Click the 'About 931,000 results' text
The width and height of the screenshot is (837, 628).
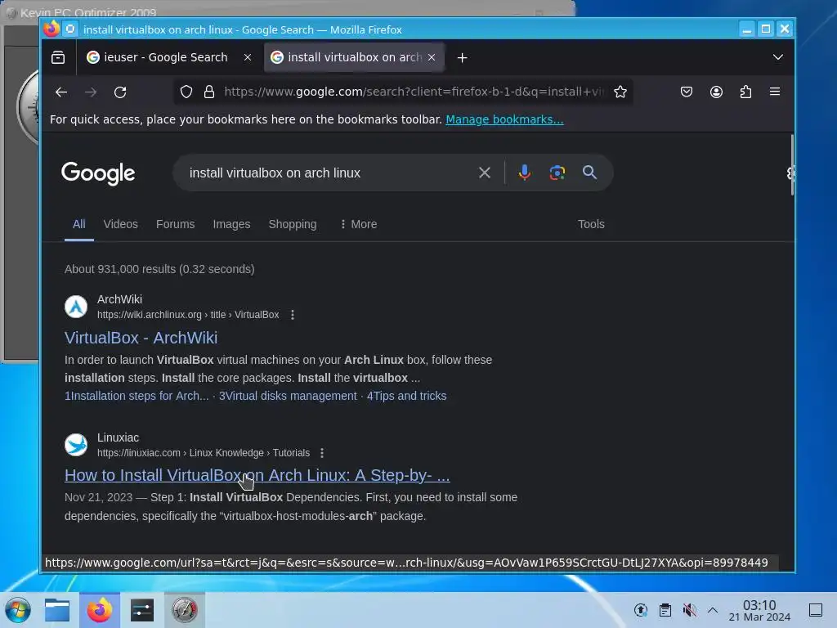pyautogui.click(x=159, y=269)
